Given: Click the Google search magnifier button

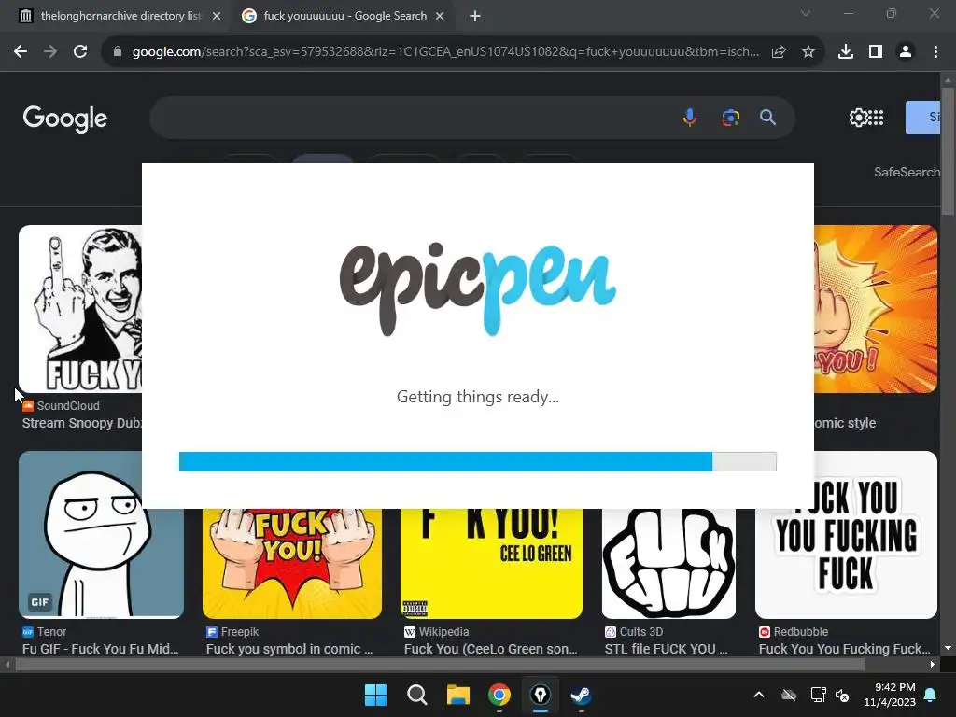Looking at the screenshot, I should coord(767,117).
